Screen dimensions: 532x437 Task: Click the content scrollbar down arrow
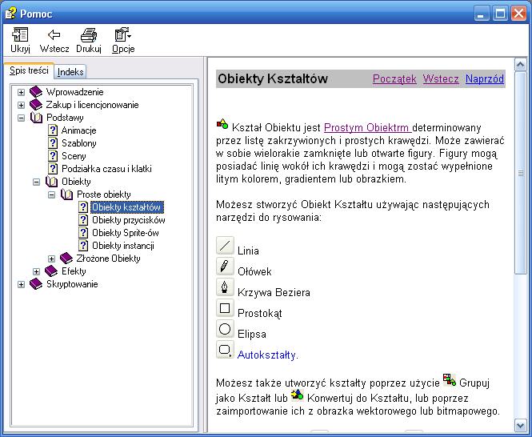click(x=520, y=425)
